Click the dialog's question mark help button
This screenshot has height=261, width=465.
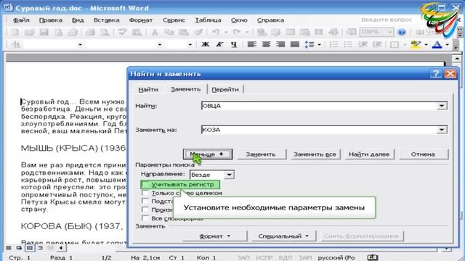(436, 74)
